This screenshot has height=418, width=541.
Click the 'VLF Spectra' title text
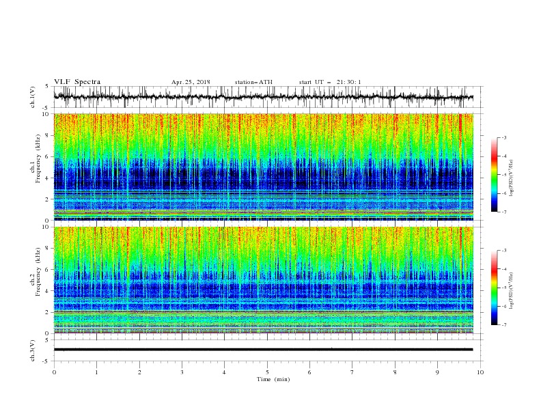pyautogui.click(x=77, y=82)
